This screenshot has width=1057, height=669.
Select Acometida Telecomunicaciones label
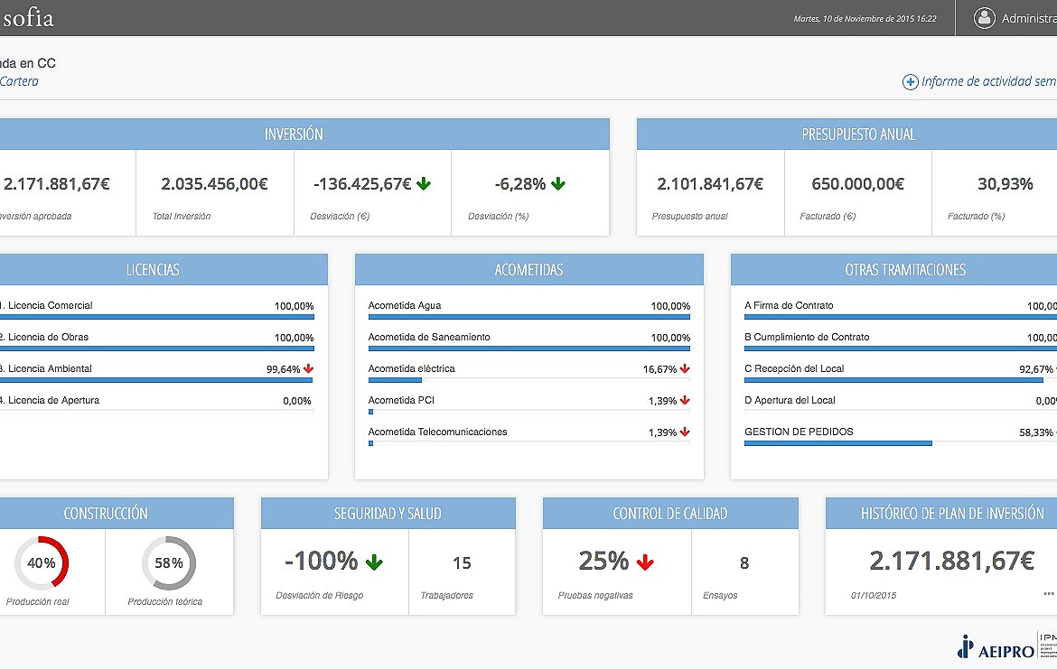coord(437,432)
